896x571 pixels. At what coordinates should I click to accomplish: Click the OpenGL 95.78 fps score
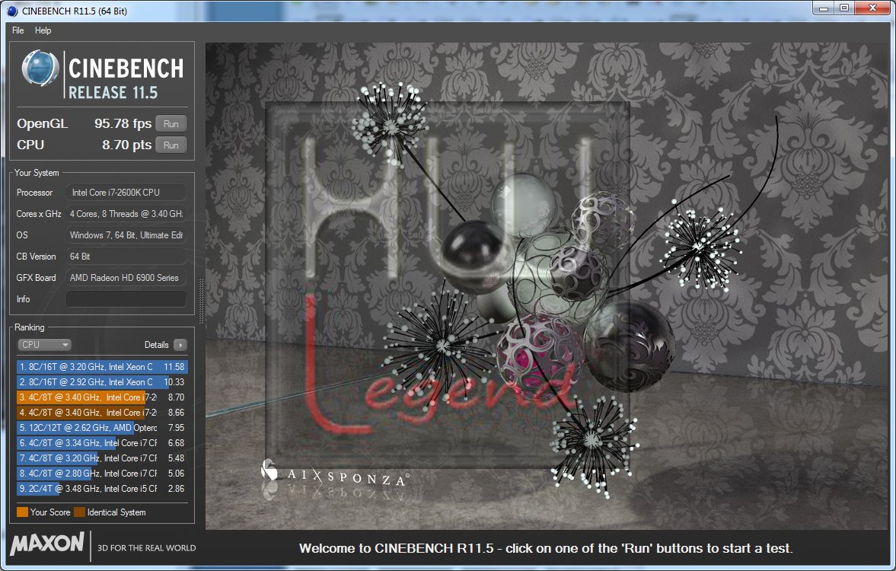pyautogui.click(x=123, y=123)
